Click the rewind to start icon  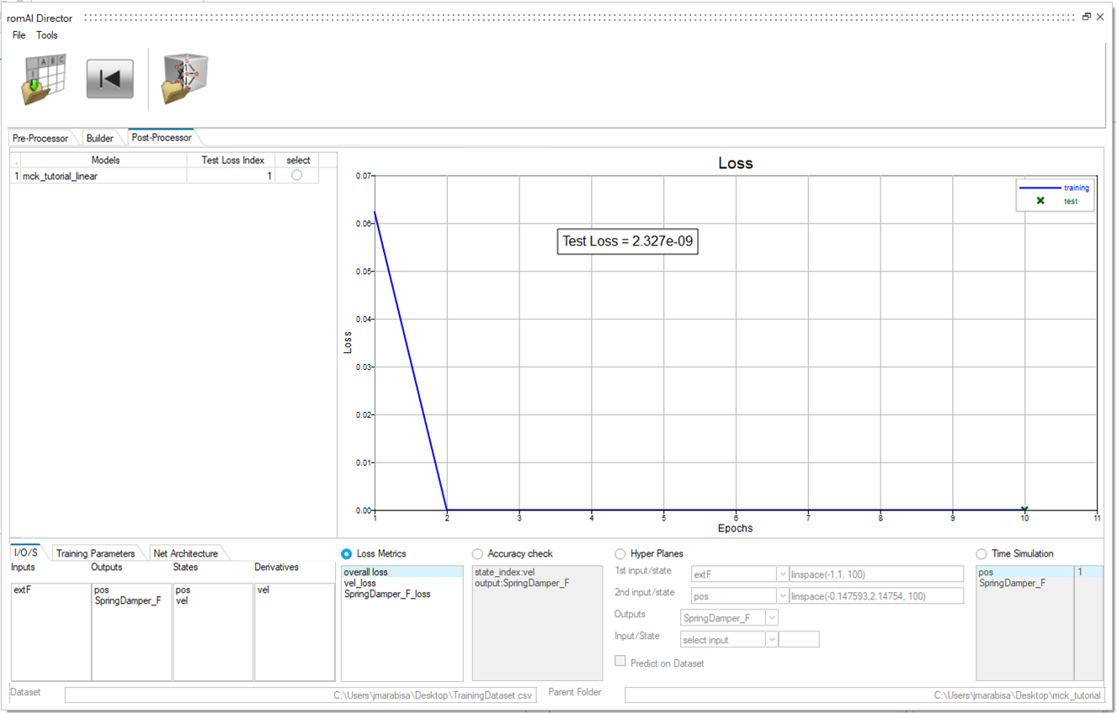point(109,79)
